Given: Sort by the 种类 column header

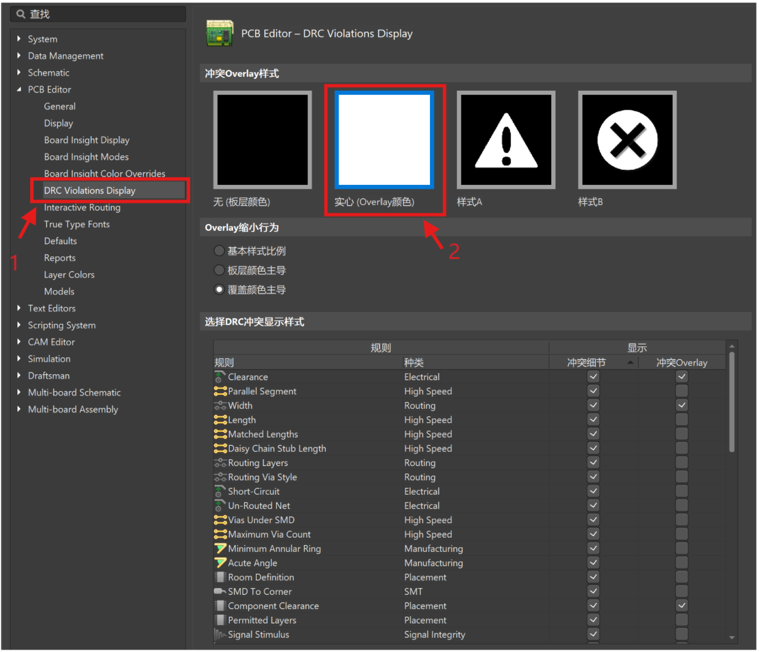Looking at the screenshot, I should pos(476,362).
